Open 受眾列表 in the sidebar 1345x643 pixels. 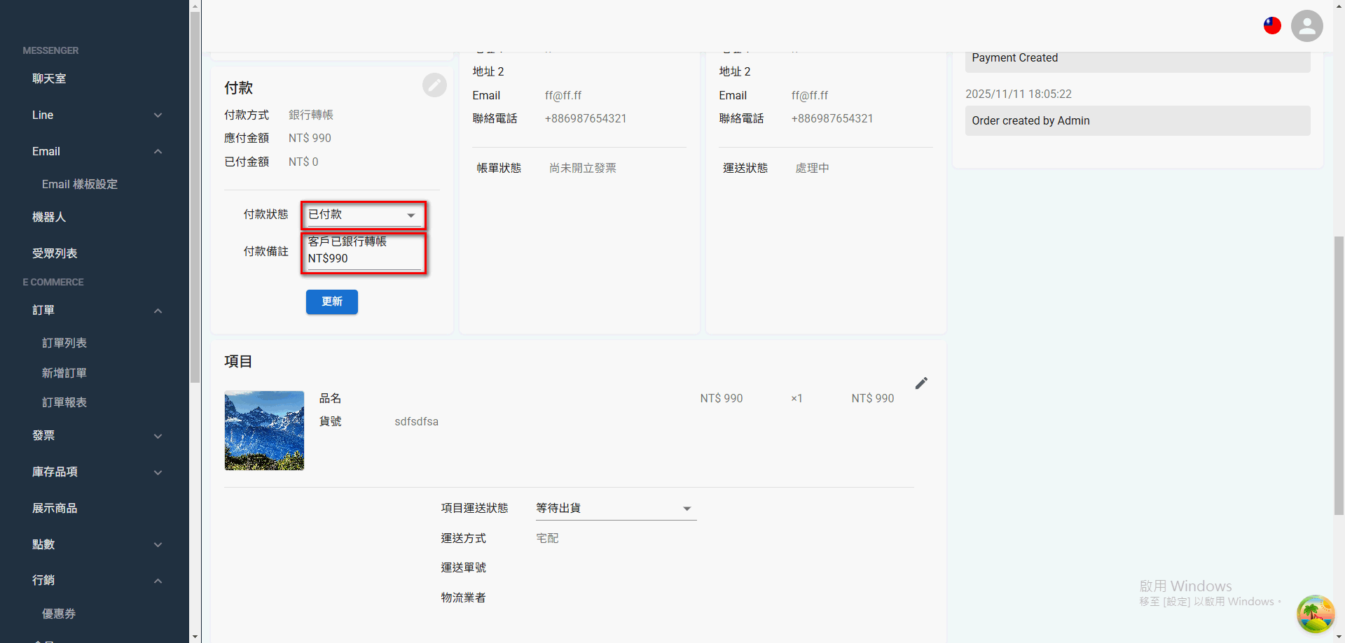click(x=55, y=253)
